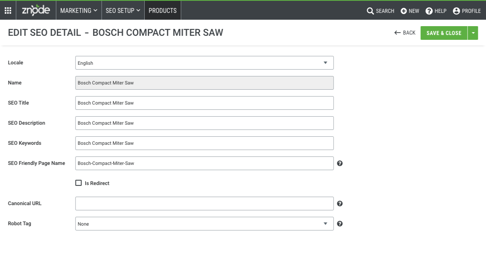Click the Robot Tag field label
This screenshot has height=255, width=486.
click(x=20, y=223)
